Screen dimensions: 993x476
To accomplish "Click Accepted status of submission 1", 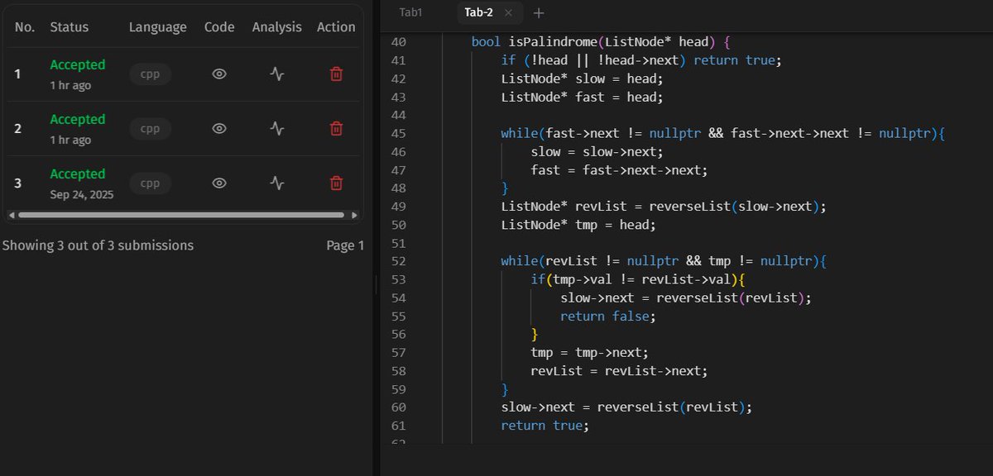I will pyautogui.click(x=78, y=64).
